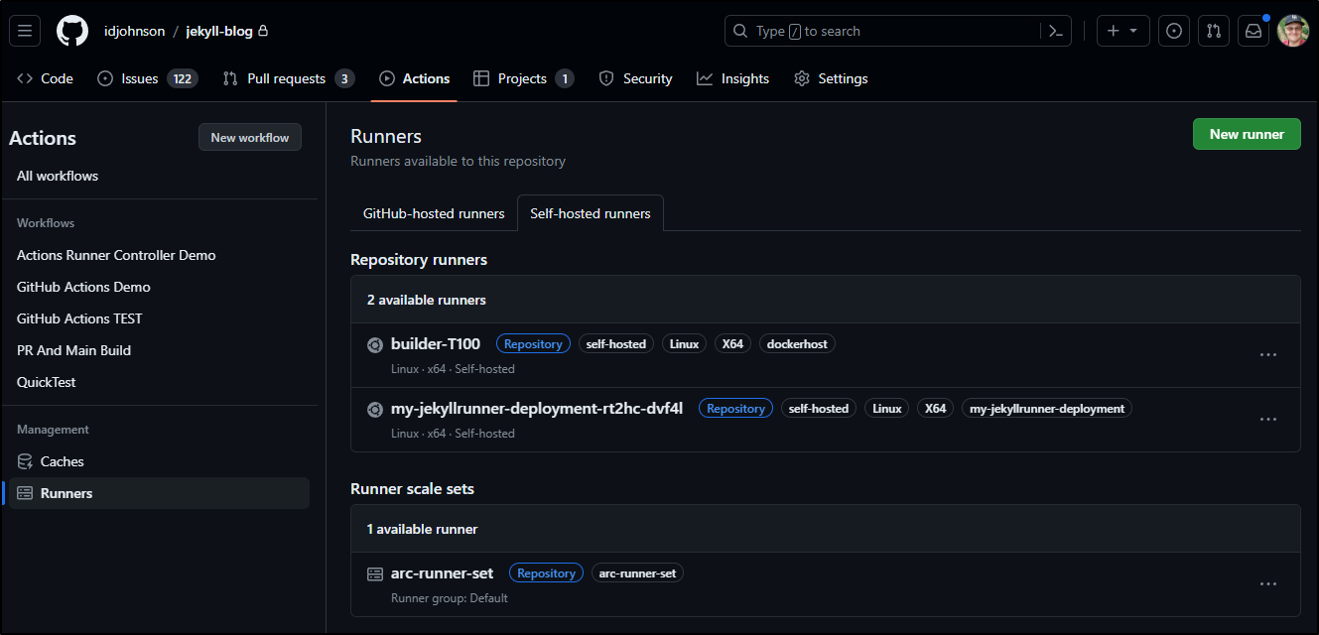Click the private lock icon beside jekyll-blog
This screenshot has height=635, width=1319.
click(x=263, y=31)
